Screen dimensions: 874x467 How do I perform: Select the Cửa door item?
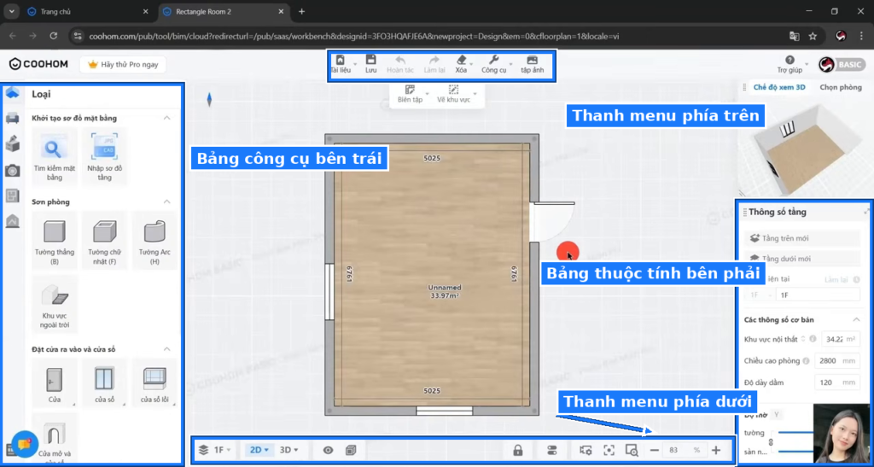pos(55,382)
